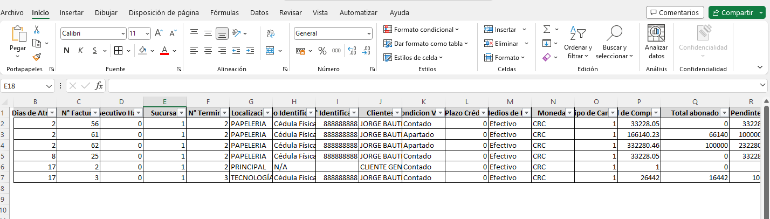The image size is (770, 219).
Task: Collapse the ribbon with the chevron
Action: tap(760, 67)
